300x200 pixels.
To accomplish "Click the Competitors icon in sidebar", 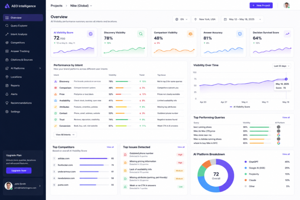I will click(x=7, y=42).
